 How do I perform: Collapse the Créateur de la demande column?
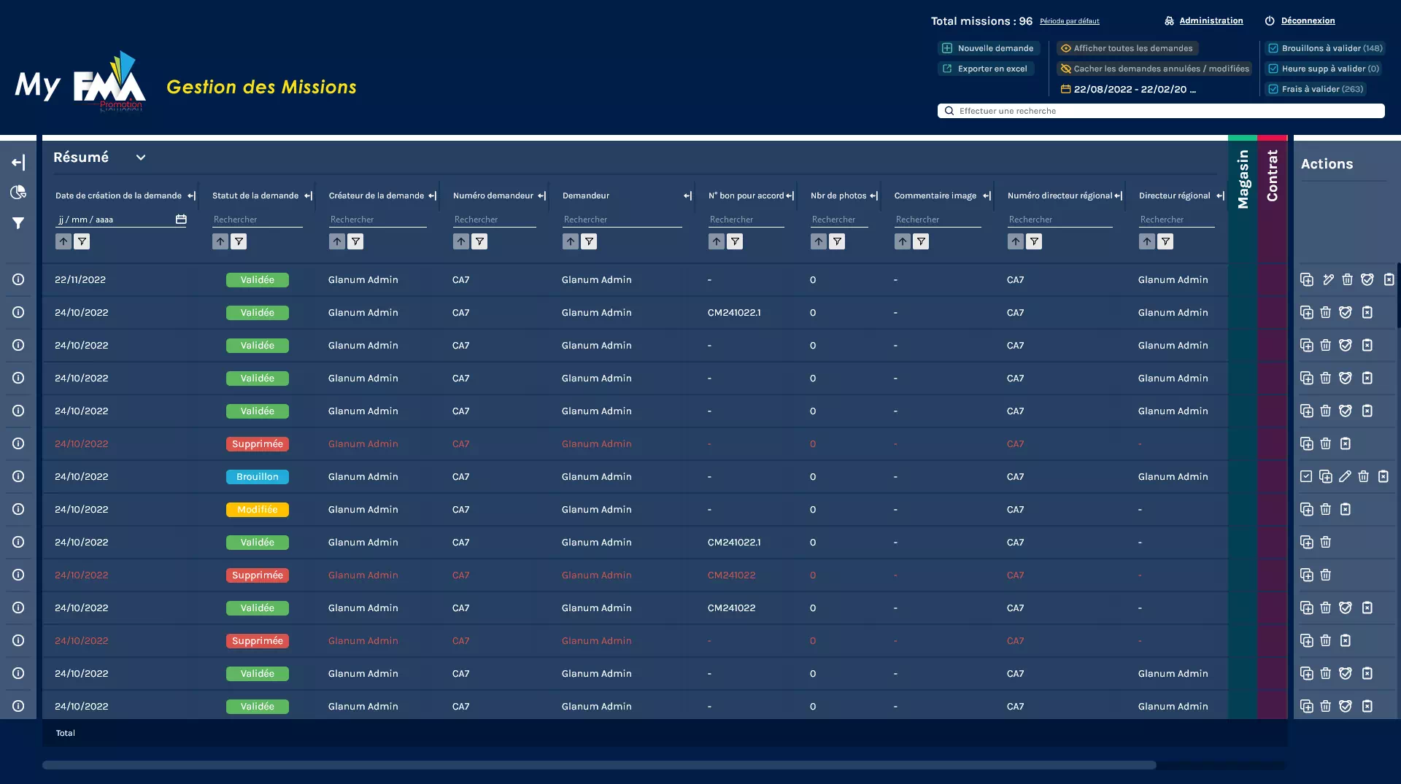[432, 195]
